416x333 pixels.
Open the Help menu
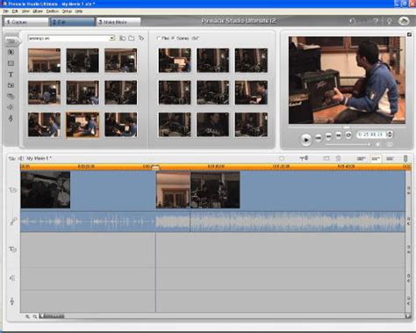click(79, 11)
